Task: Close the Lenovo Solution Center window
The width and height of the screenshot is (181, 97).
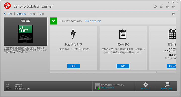Action: (177, 2)
